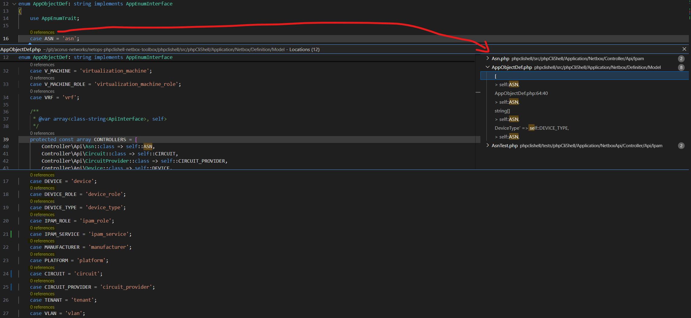Screen dimensions: 691x318
Task: Click '0 references' lens above case TENANT
Action: tap(42, 294)
